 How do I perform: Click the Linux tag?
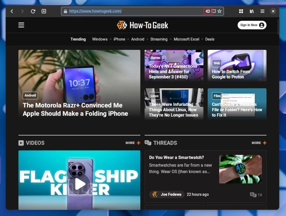[155, 96]
